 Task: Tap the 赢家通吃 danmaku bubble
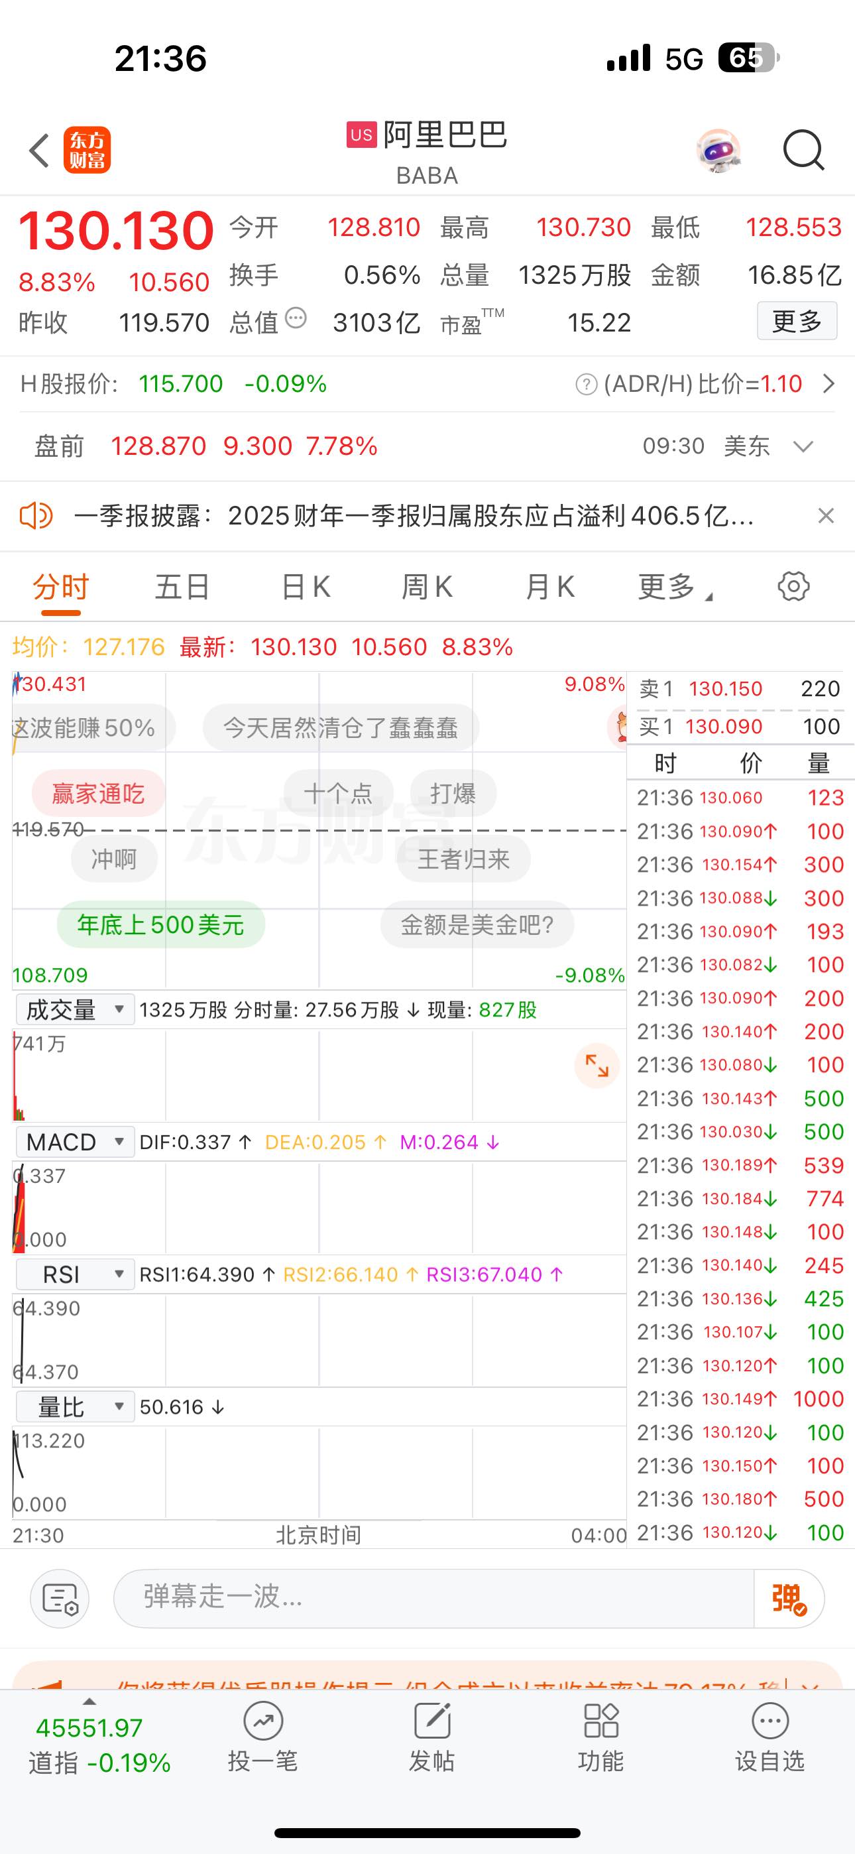click(98, 794)
